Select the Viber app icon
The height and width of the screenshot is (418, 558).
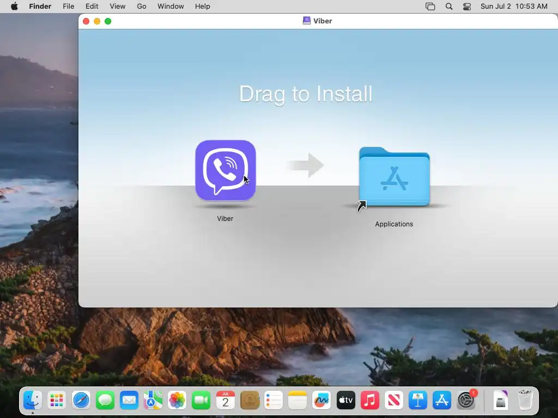(225, 170)
